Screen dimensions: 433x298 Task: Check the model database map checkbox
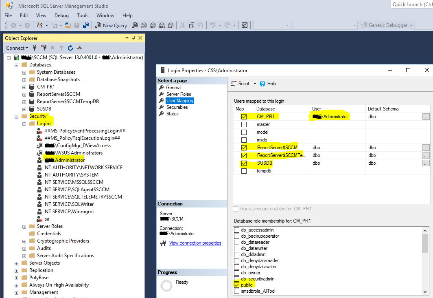(x=244, y=132)
